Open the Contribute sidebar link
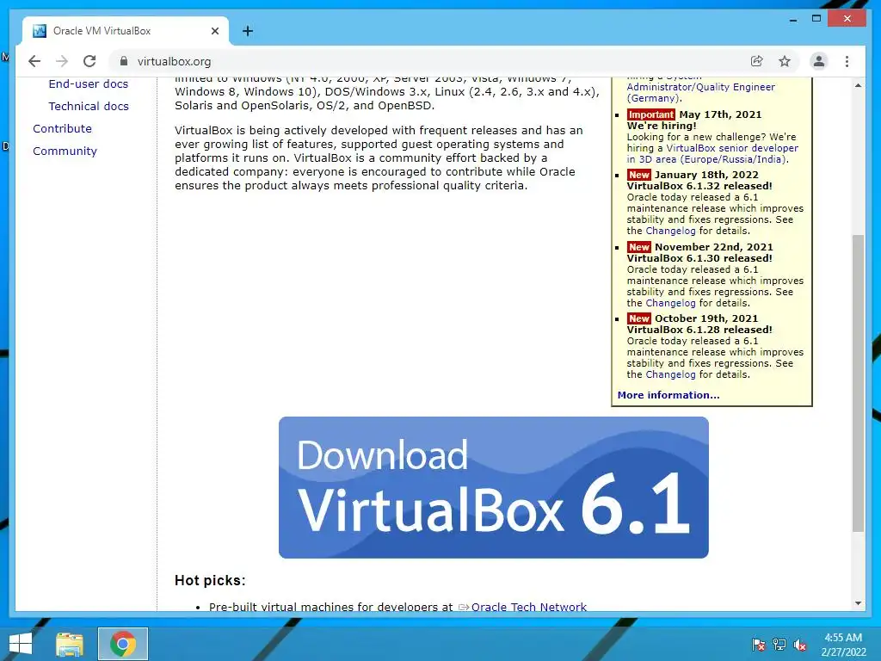Screen dimensions: 881x661 tap(62, 129)
